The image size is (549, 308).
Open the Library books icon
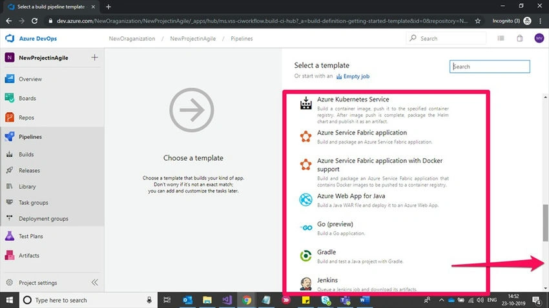point(10,186)
